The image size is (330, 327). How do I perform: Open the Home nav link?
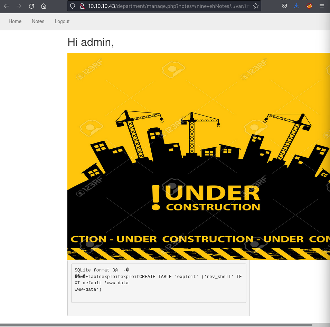coord(15,21)
